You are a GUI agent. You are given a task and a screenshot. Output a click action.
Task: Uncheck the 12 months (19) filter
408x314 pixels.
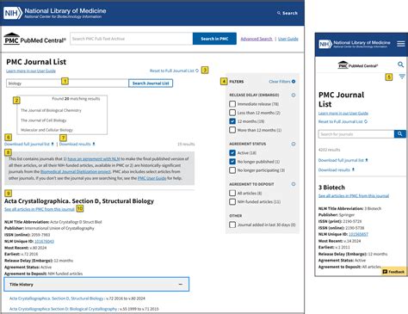tap(232, 121)
